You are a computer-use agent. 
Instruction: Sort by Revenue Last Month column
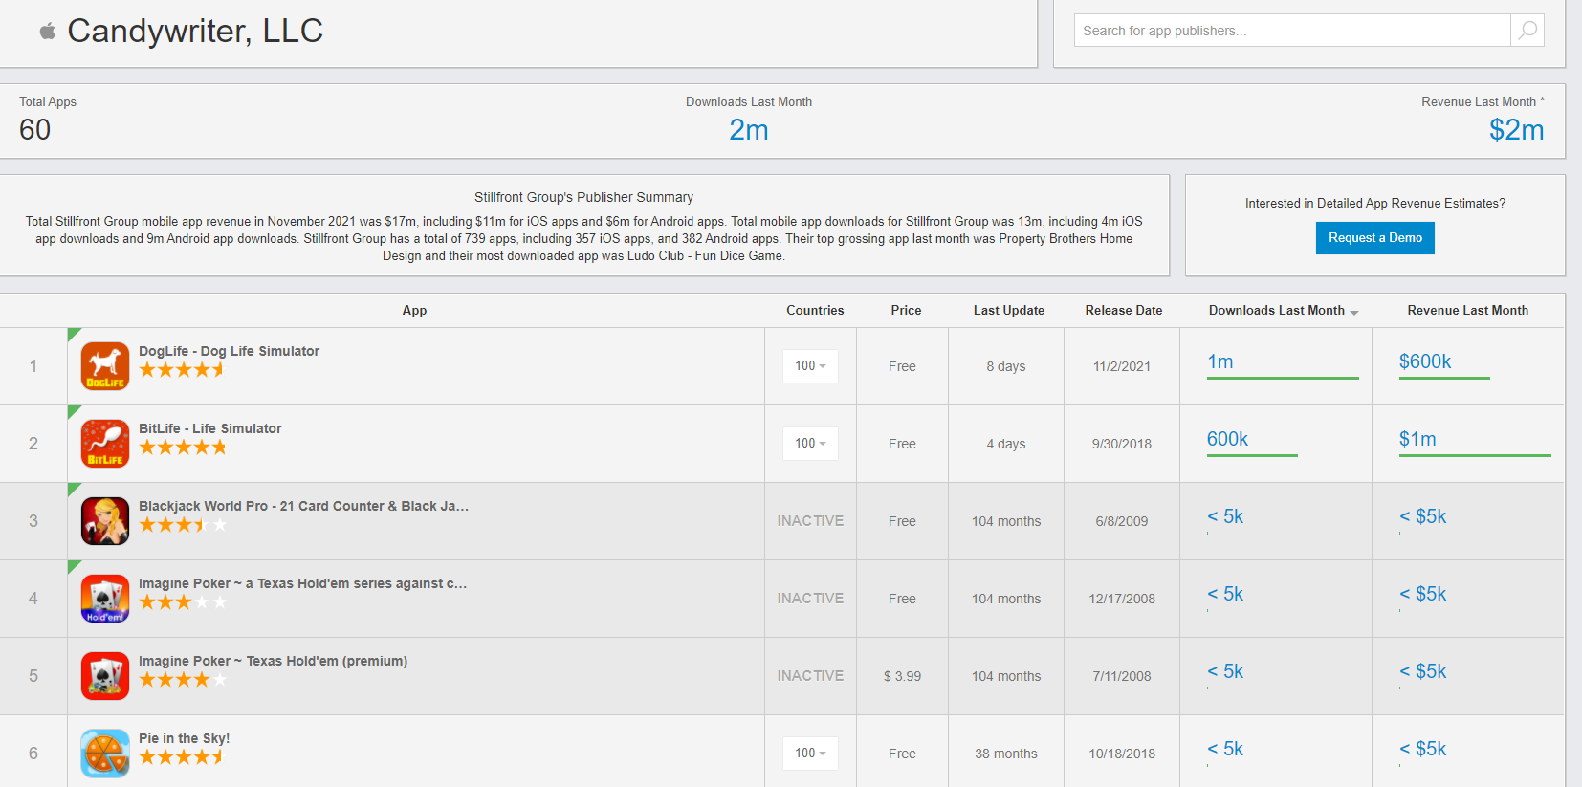pos(1467,311)
